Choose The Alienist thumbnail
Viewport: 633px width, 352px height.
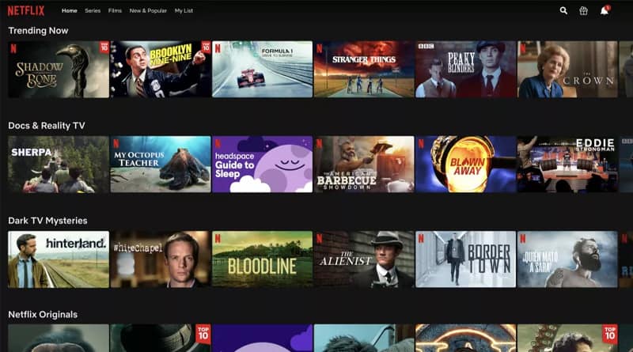(364, 259)
